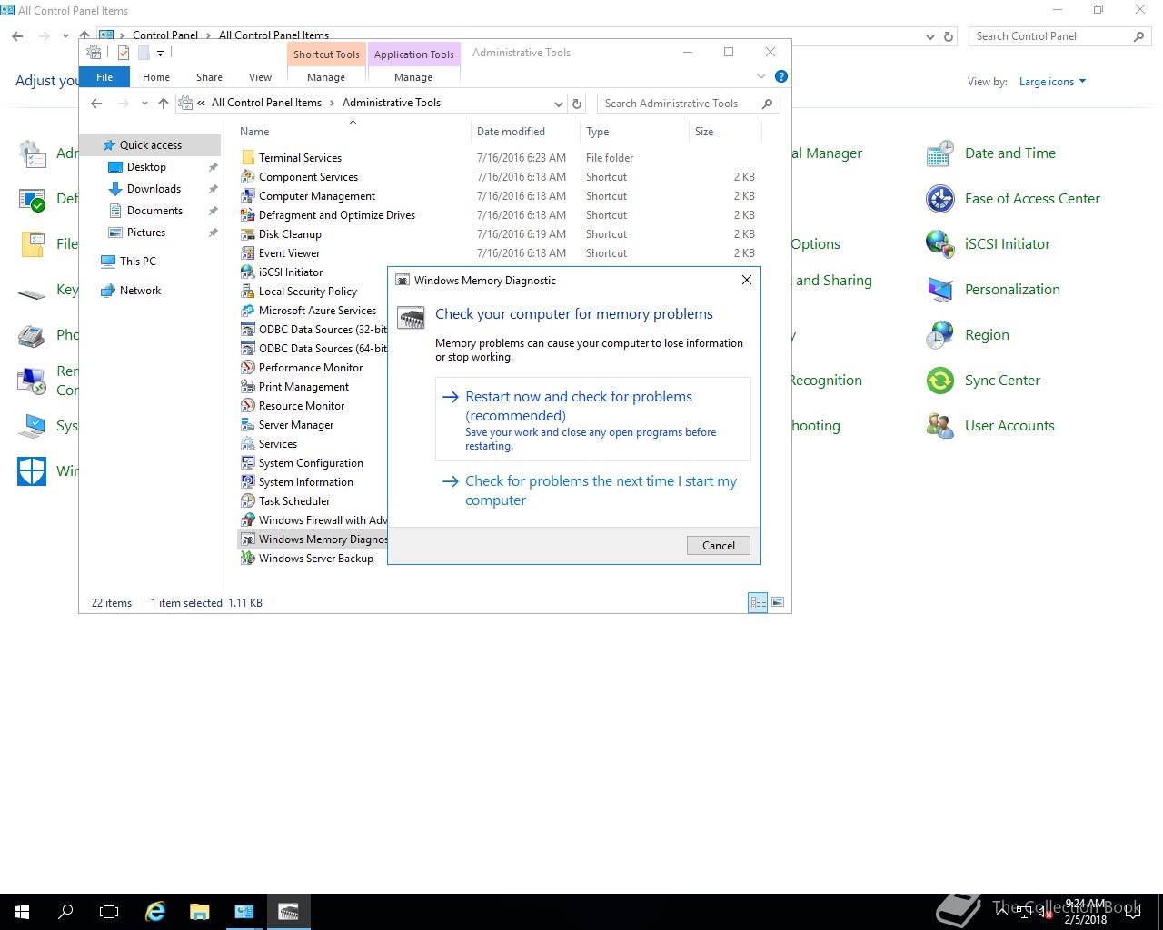Viewport: 1163px width, 930px height.
Task: Sort by Name column header
Action: click(x=353, y=132)
